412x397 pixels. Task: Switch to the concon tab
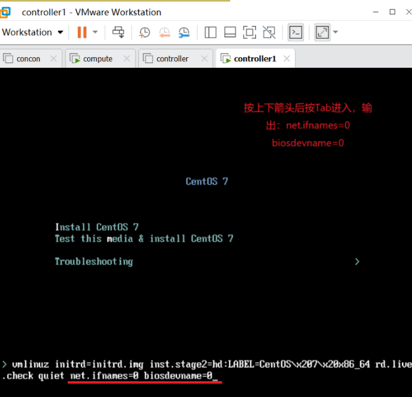[28, 59]
